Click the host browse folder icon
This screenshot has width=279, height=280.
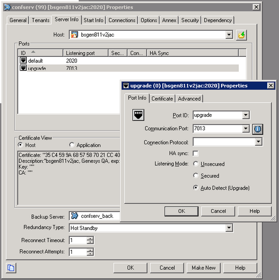coord(242,35)
